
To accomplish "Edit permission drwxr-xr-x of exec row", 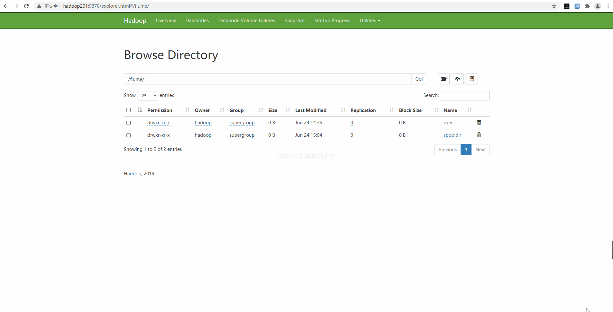I will (x=159, y=123).
